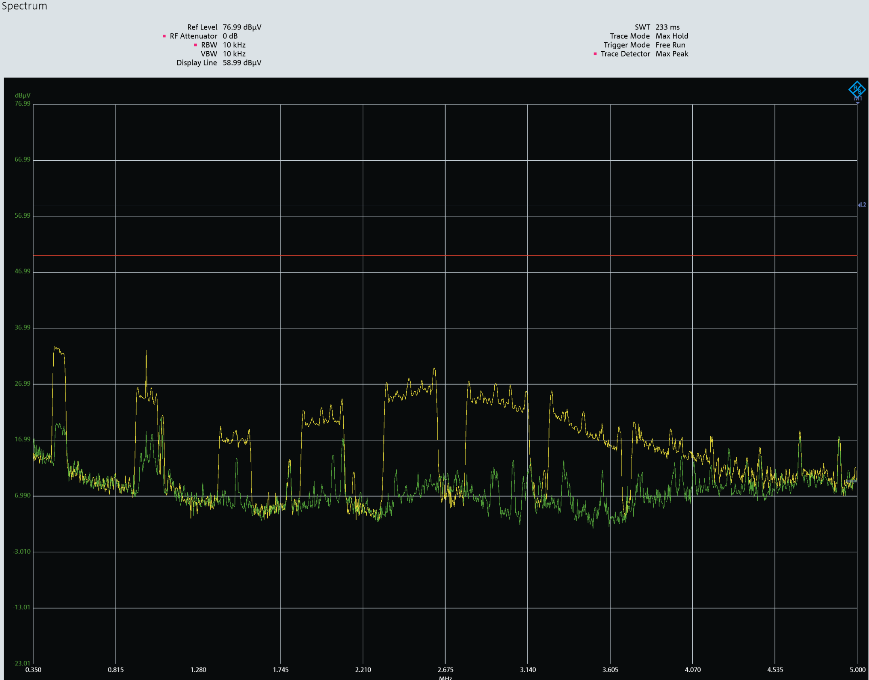The height and width of the screenshot is (680, 869).
Task: Click the 4.070 frequency axis label
Action: [x=693, y=670]
